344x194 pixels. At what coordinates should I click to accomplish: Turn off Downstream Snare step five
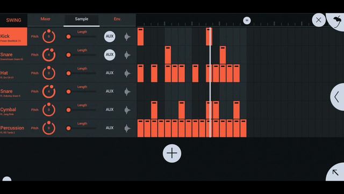168,55
